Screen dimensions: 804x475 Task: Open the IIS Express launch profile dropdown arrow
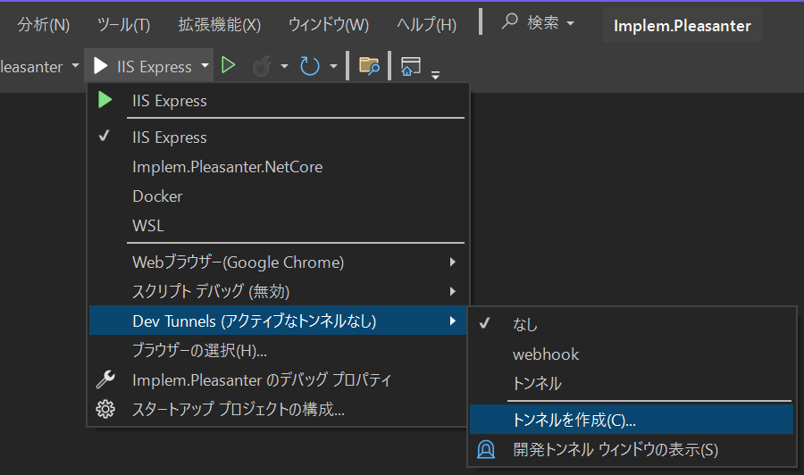205,65
